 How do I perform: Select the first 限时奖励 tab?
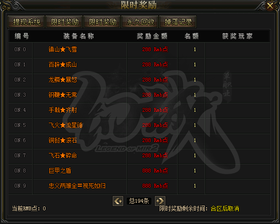click(x=64, y=22)
